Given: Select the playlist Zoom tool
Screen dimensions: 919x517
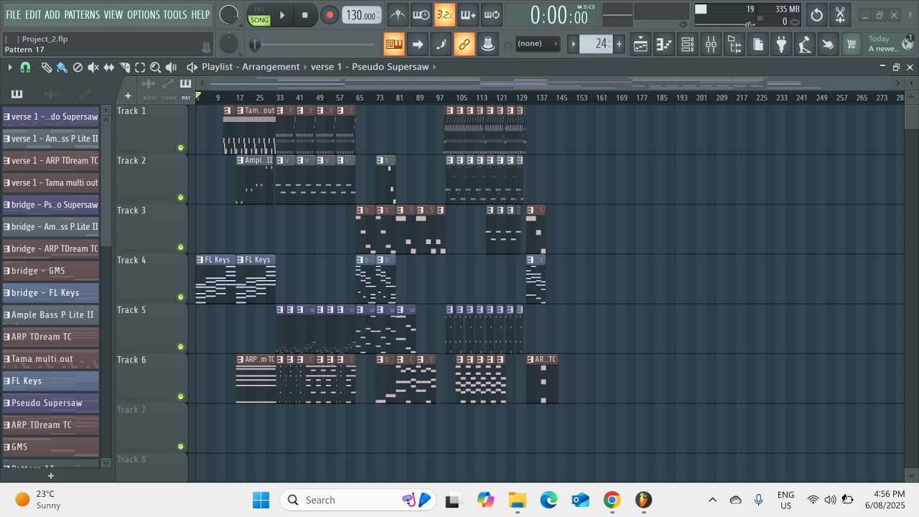Looking at the screenshot, I should click(155, 67).
